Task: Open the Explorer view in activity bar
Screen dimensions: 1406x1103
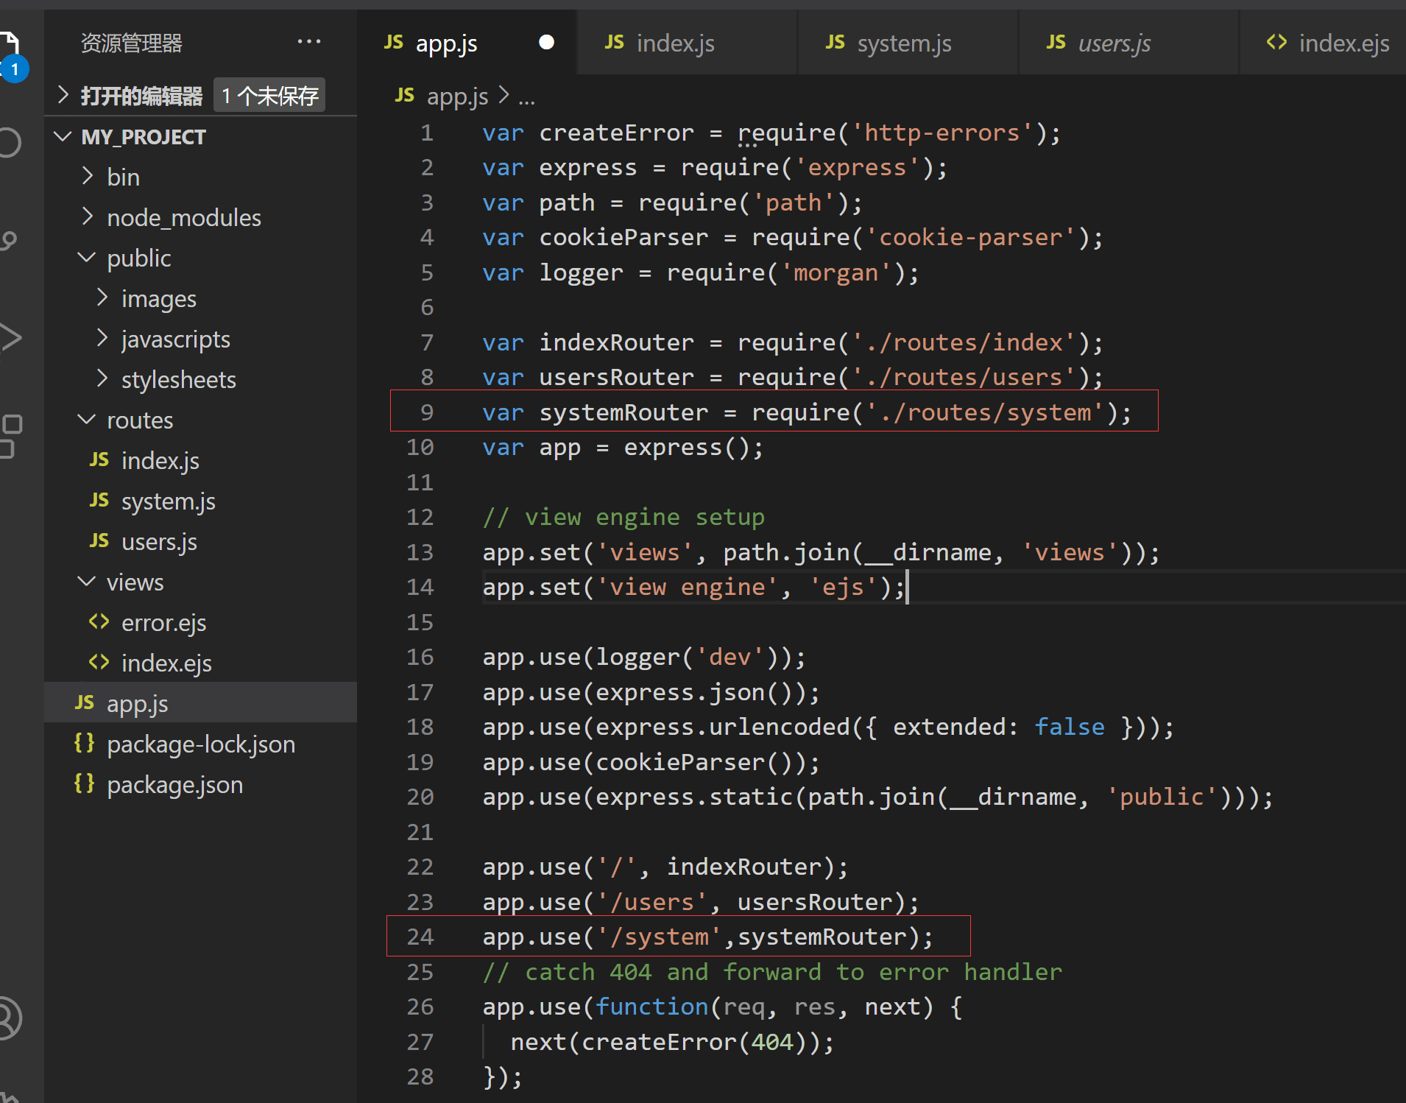Action: (10, 46)
